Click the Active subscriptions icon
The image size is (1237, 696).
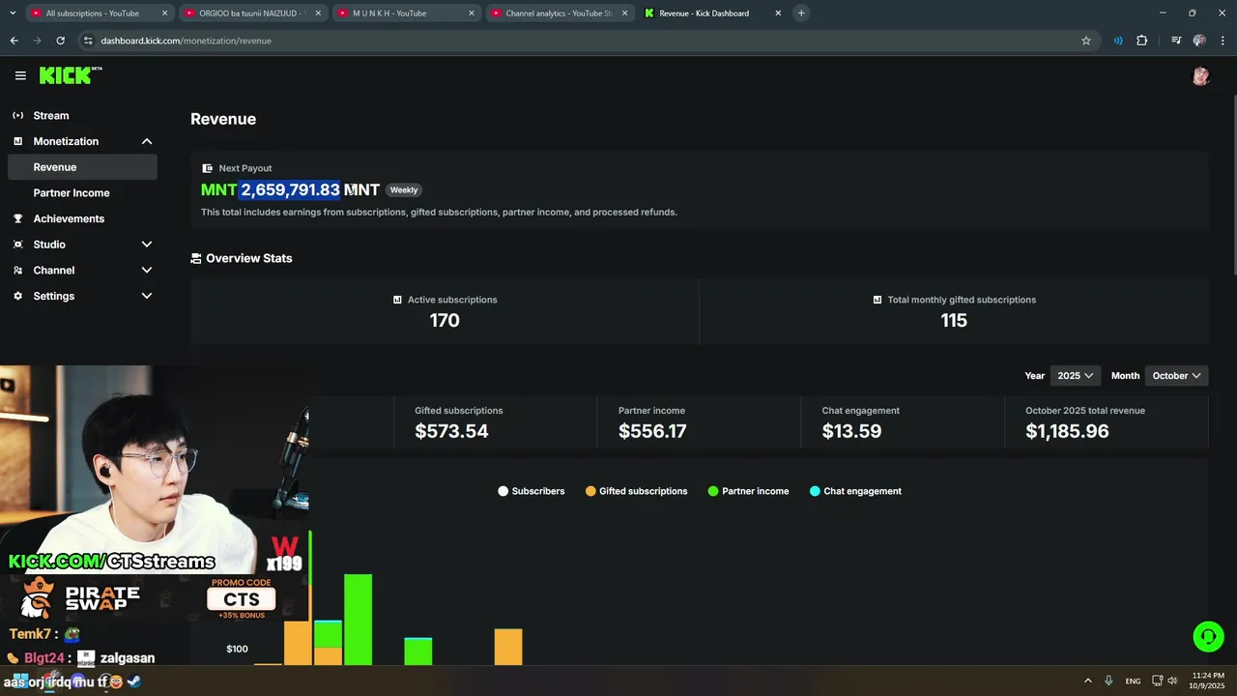(397, 300)
